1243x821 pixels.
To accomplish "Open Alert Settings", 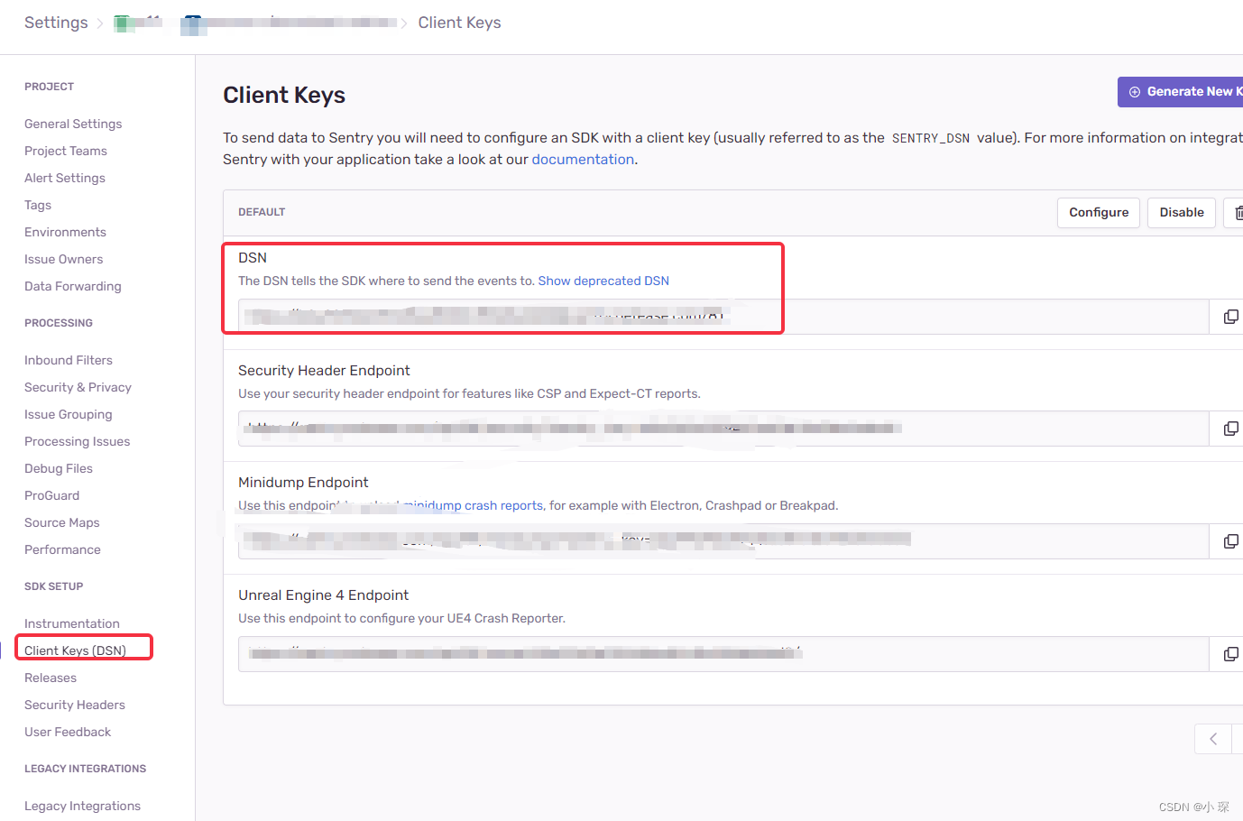I will pyautogui.click(x=65, y=178).
